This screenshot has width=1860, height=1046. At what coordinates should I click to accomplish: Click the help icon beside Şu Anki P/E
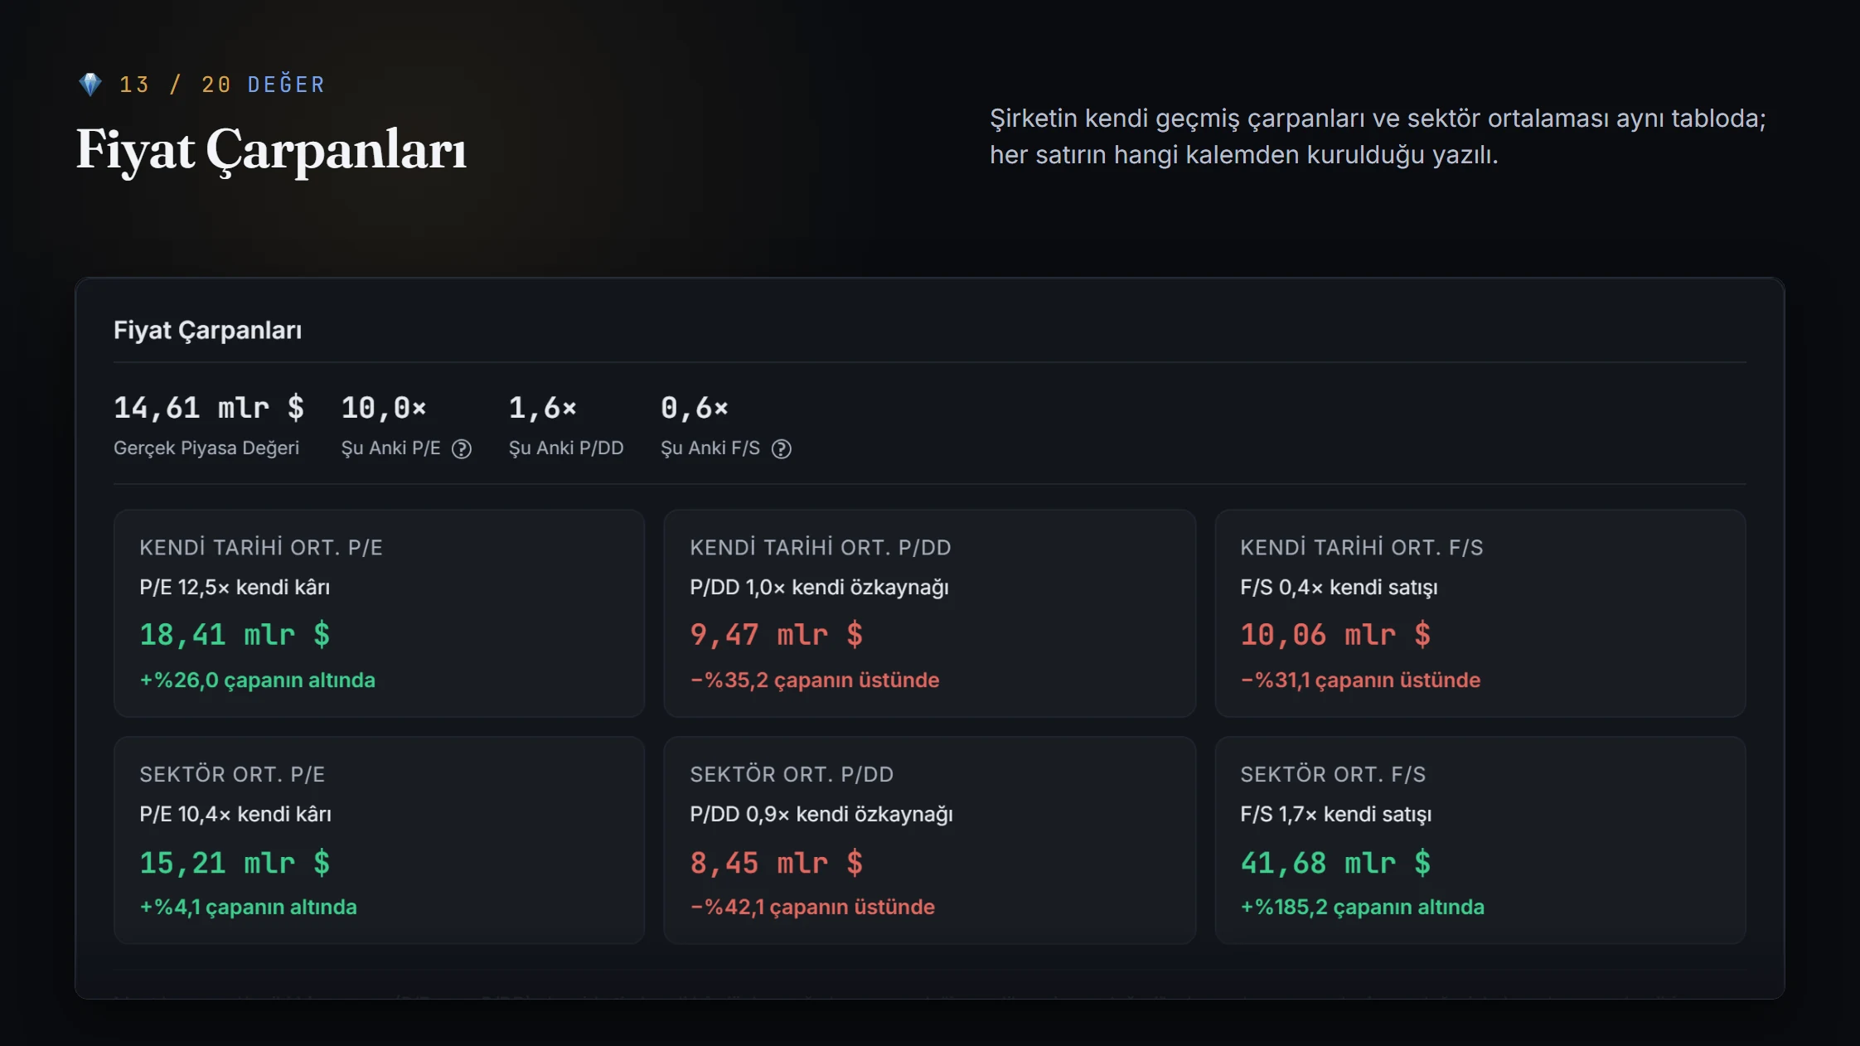(x=462, y=449)
